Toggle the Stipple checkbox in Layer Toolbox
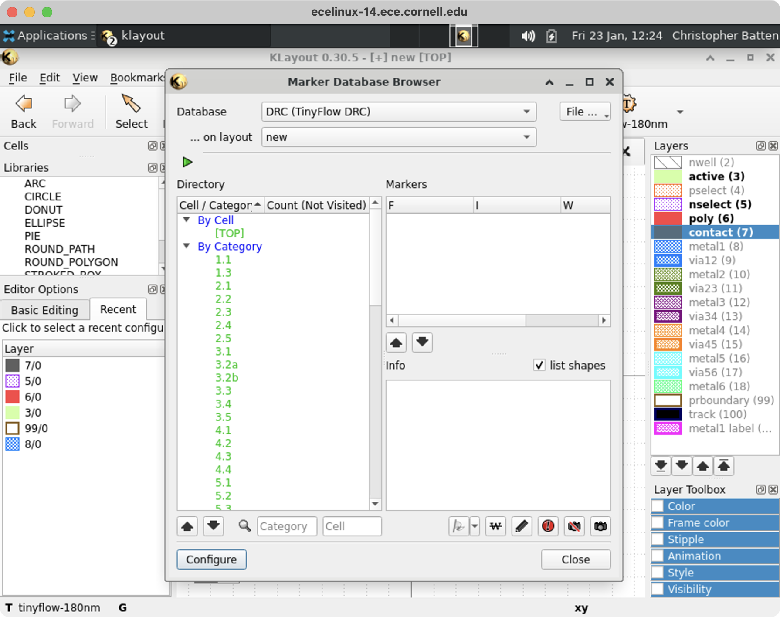The height and width of the screenshot is (617, 780). pos(658,539)
